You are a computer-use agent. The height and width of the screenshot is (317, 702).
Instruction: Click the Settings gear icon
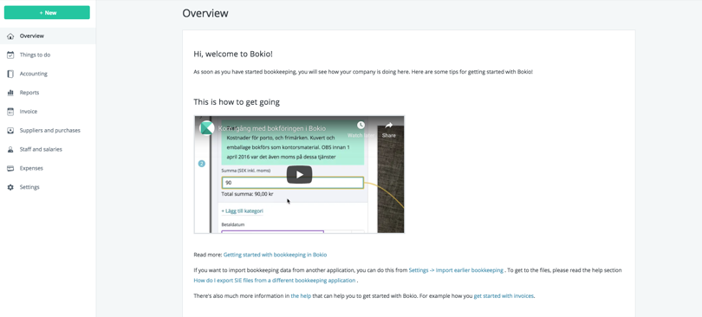point(10,187)
